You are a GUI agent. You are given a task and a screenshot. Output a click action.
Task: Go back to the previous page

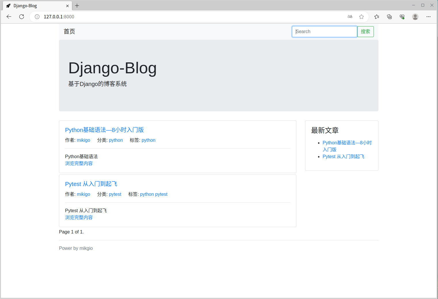[x=9, y=17]
